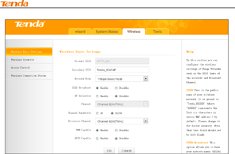Disable APSD Capable
The width and height of the screenshot is (235, 154).
tap(116, 138)
